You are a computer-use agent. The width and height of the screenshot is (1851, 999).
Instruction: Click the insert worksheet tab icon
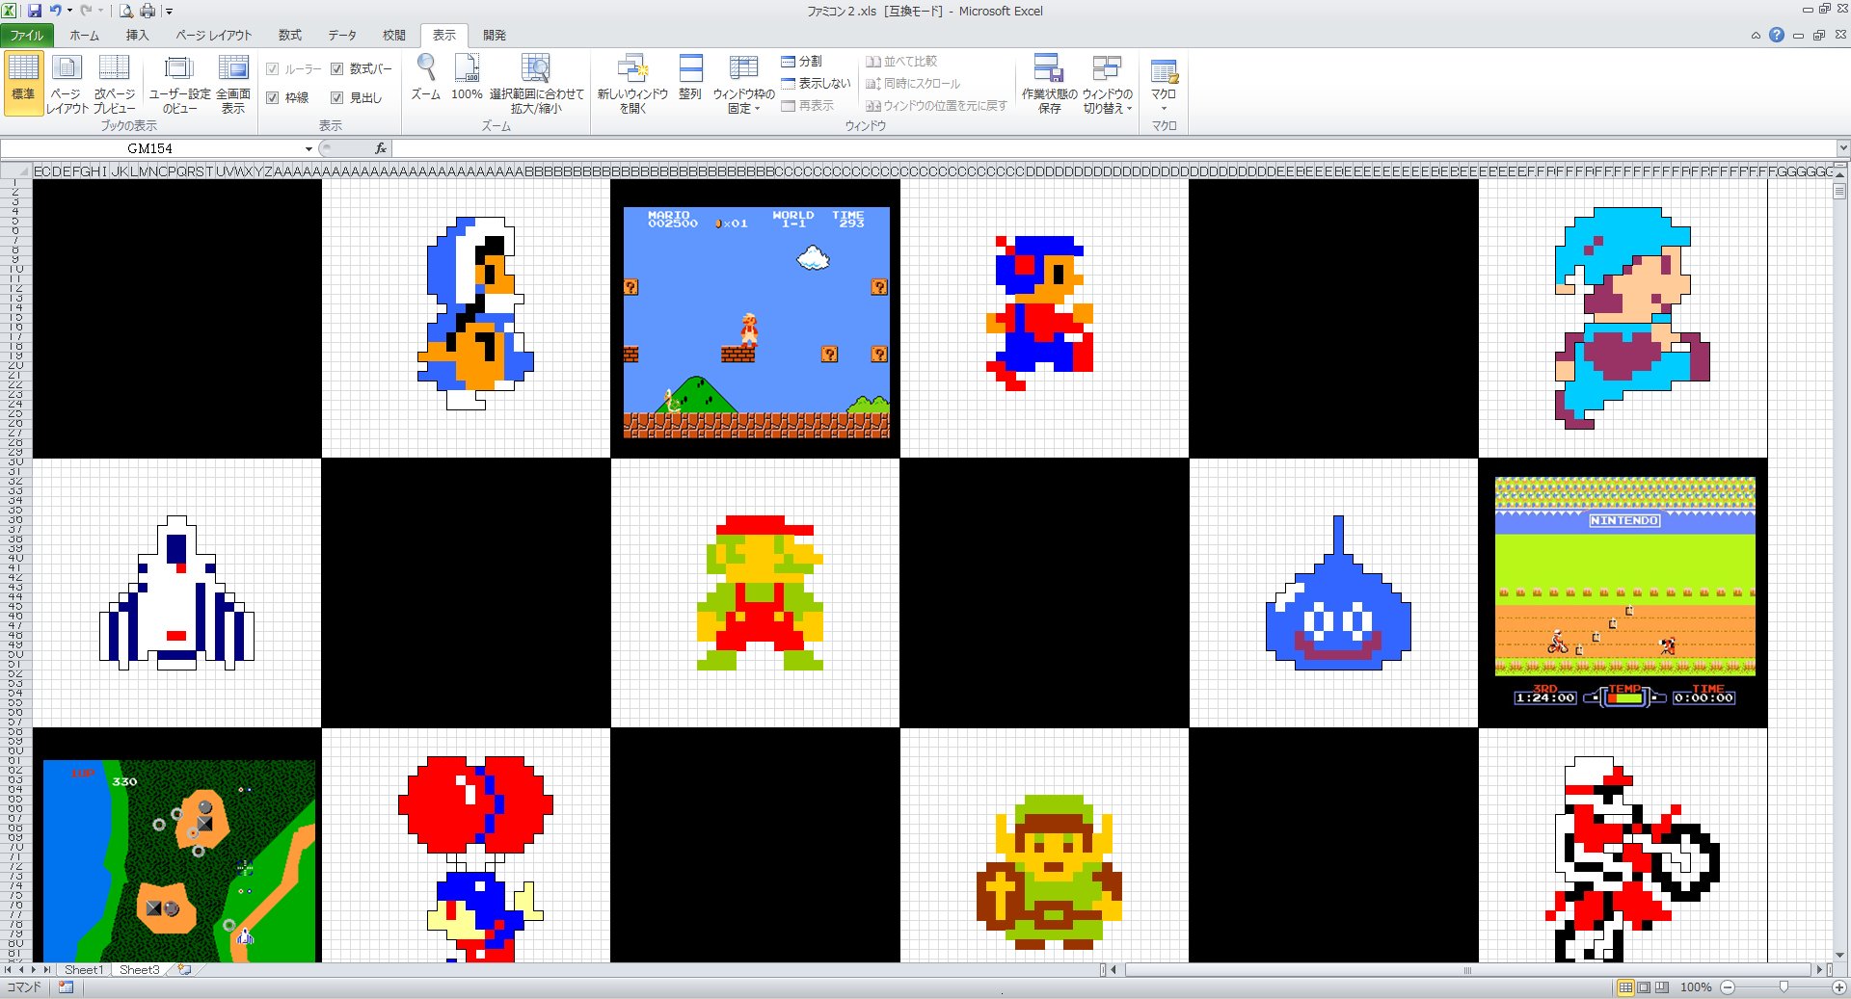click(x=184, y=970)
